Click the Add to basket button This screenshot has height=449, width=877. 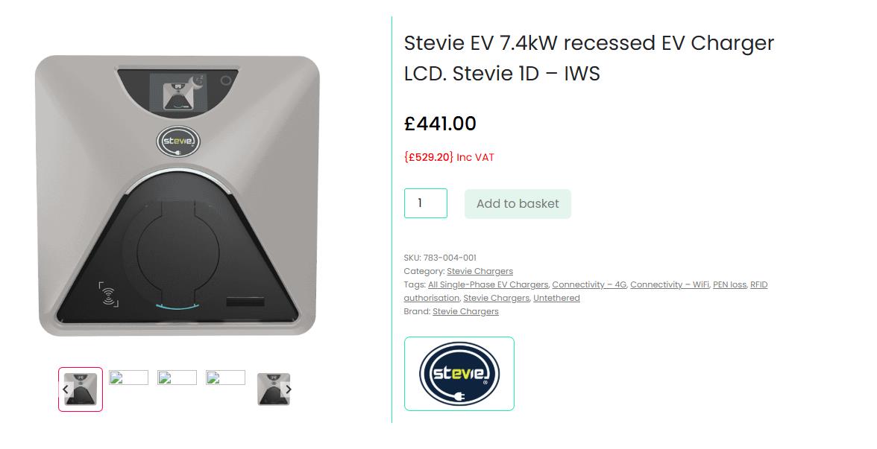click(x=518, y=204)
